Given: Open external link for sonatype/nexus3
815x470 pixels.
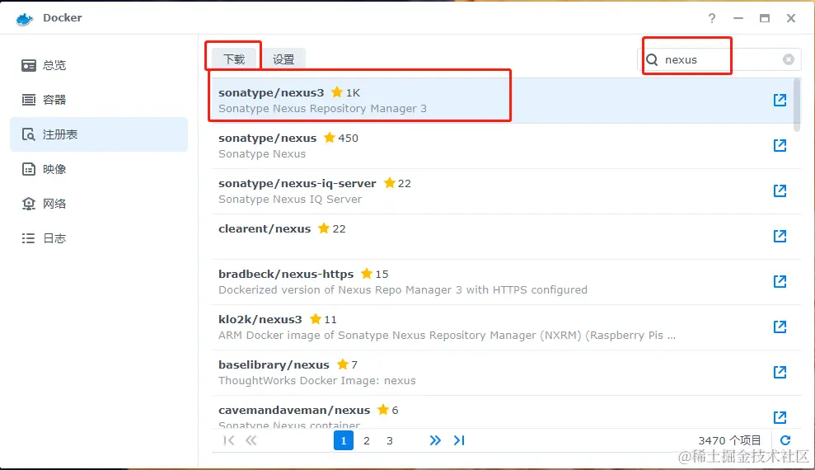Looking at the screenshot, I should coord(780,100).
